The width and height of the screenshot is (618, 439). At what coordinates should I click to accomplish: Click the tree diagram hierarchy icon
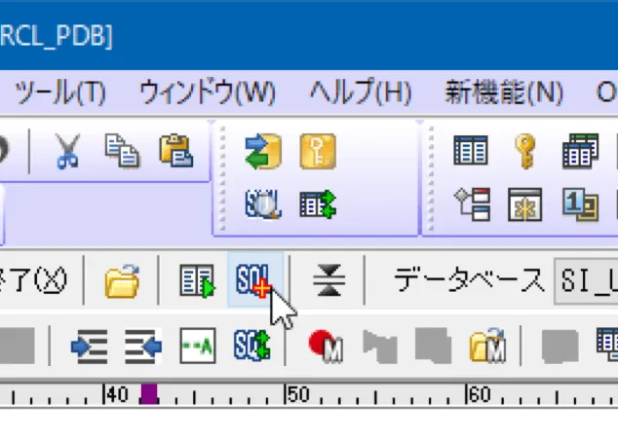(x=472, y=204)
